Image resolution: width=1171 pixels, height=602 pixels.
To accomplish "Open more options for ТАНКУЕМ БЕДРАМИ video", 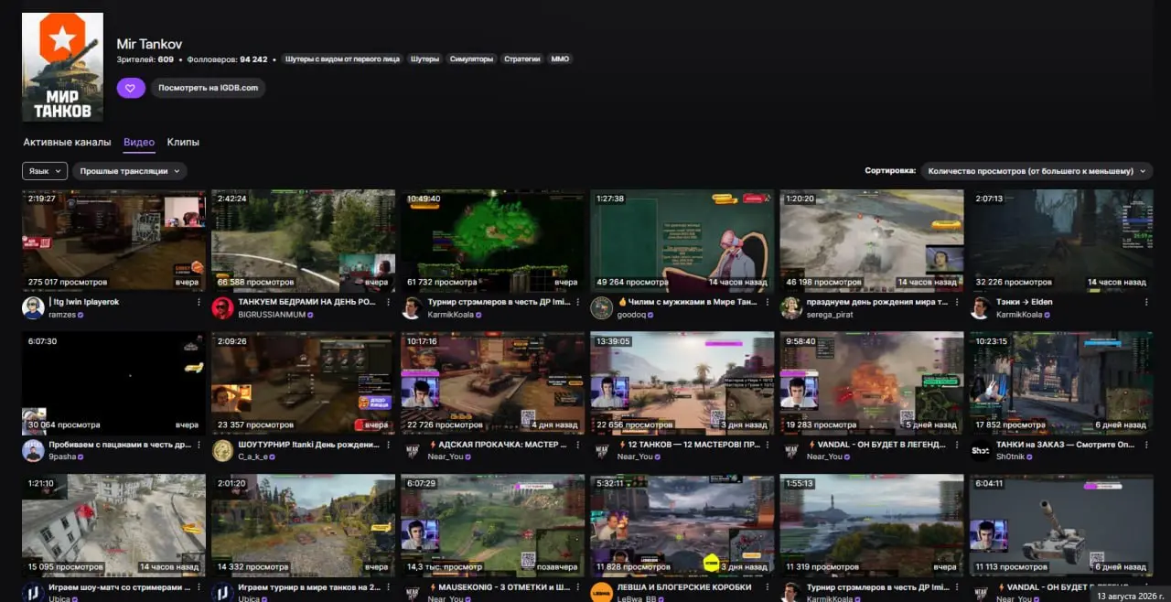I will click(x=388, y=302).
